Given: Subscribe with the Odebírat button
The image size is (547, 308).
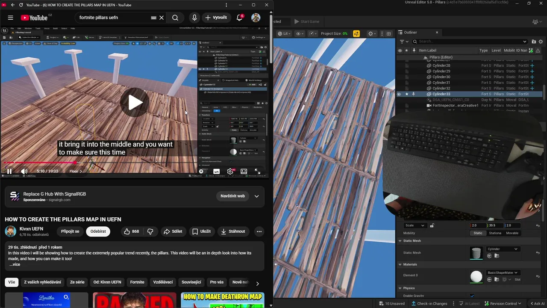Looking at the screenshot, I should point(98,231).
